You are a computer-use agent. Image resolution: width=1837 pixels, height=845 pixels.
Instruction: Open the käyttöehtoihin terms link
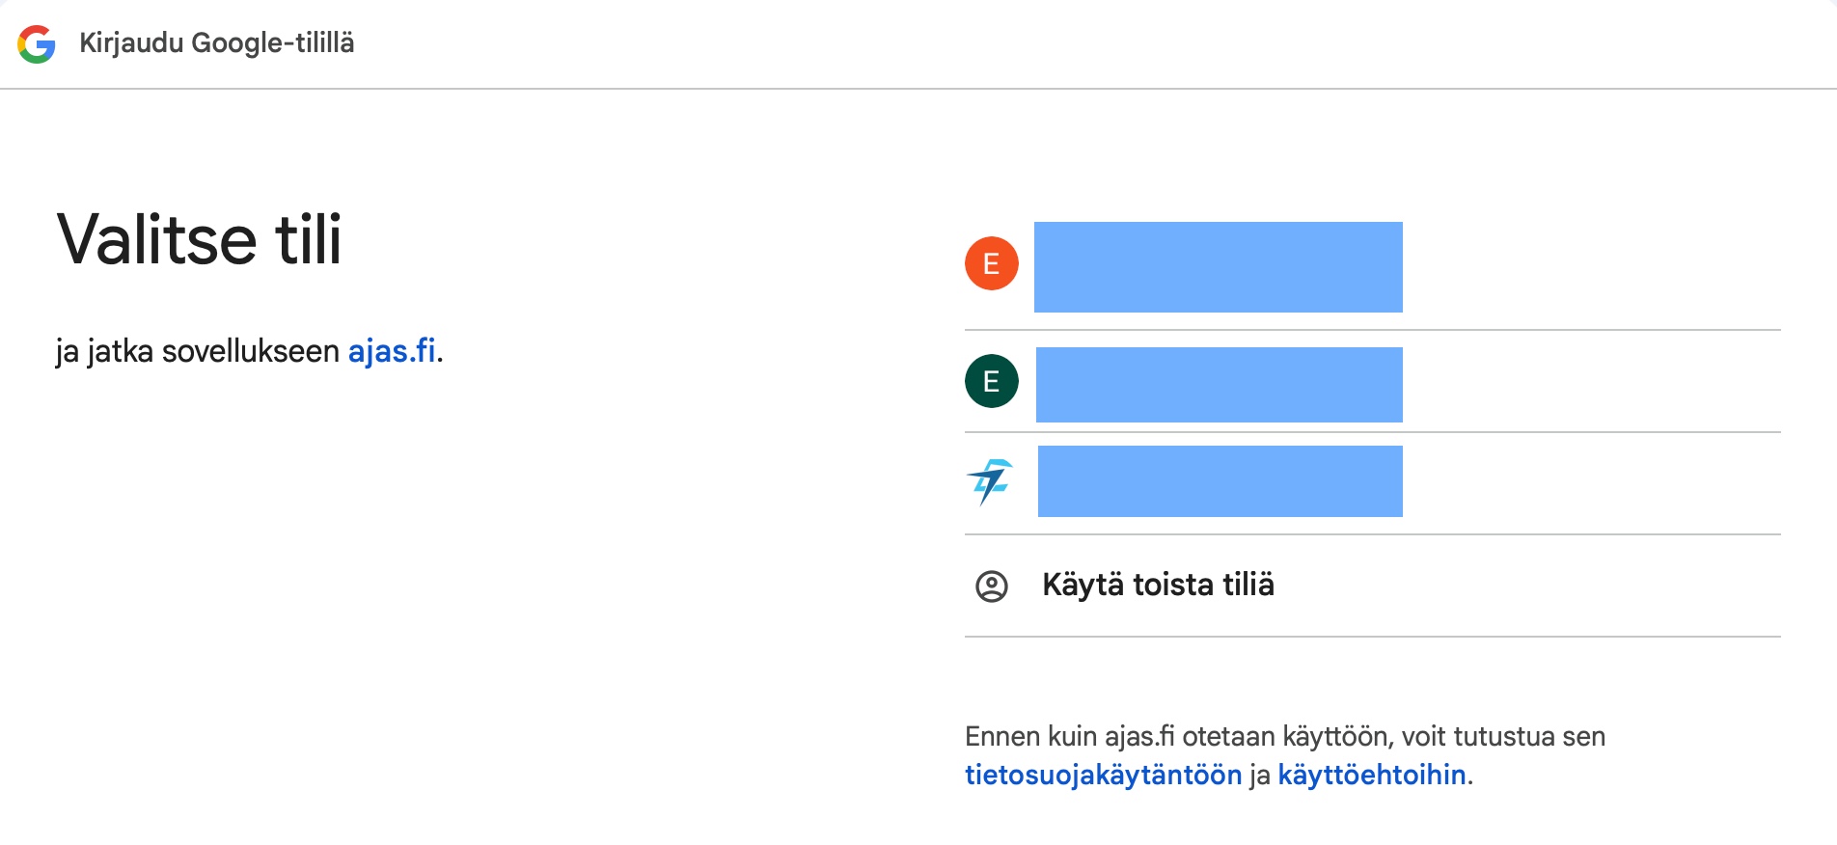click(1371, 775)
